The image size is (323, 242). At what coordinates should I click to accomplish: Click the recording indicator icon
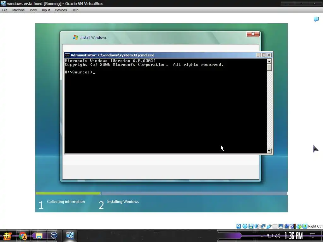[x=287, y=226]
